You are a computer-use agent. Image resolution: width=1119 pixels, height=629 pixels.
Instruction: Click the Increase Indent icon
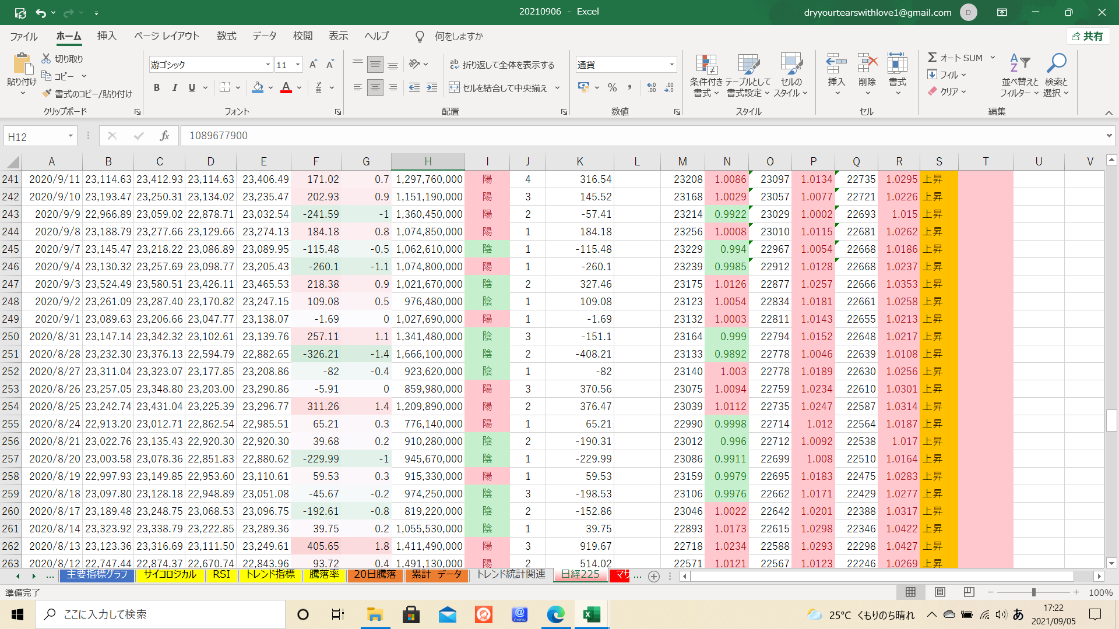tap(431, 87)
